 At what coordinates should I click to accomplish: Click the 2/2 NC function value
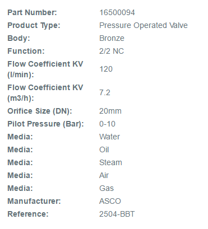(x=112, y=51)
